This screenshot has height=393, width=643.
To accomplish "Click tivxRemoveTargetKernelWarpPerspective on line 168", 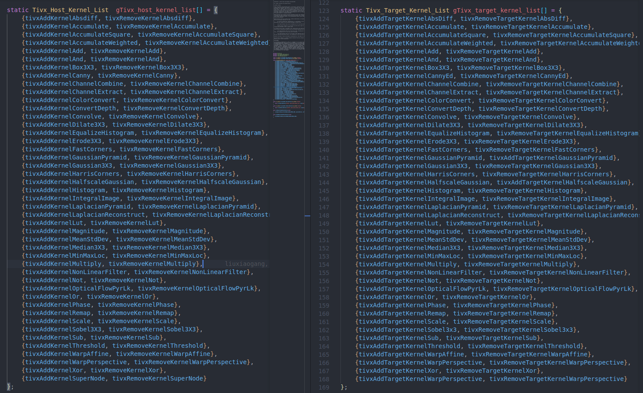I will point(555,379).
